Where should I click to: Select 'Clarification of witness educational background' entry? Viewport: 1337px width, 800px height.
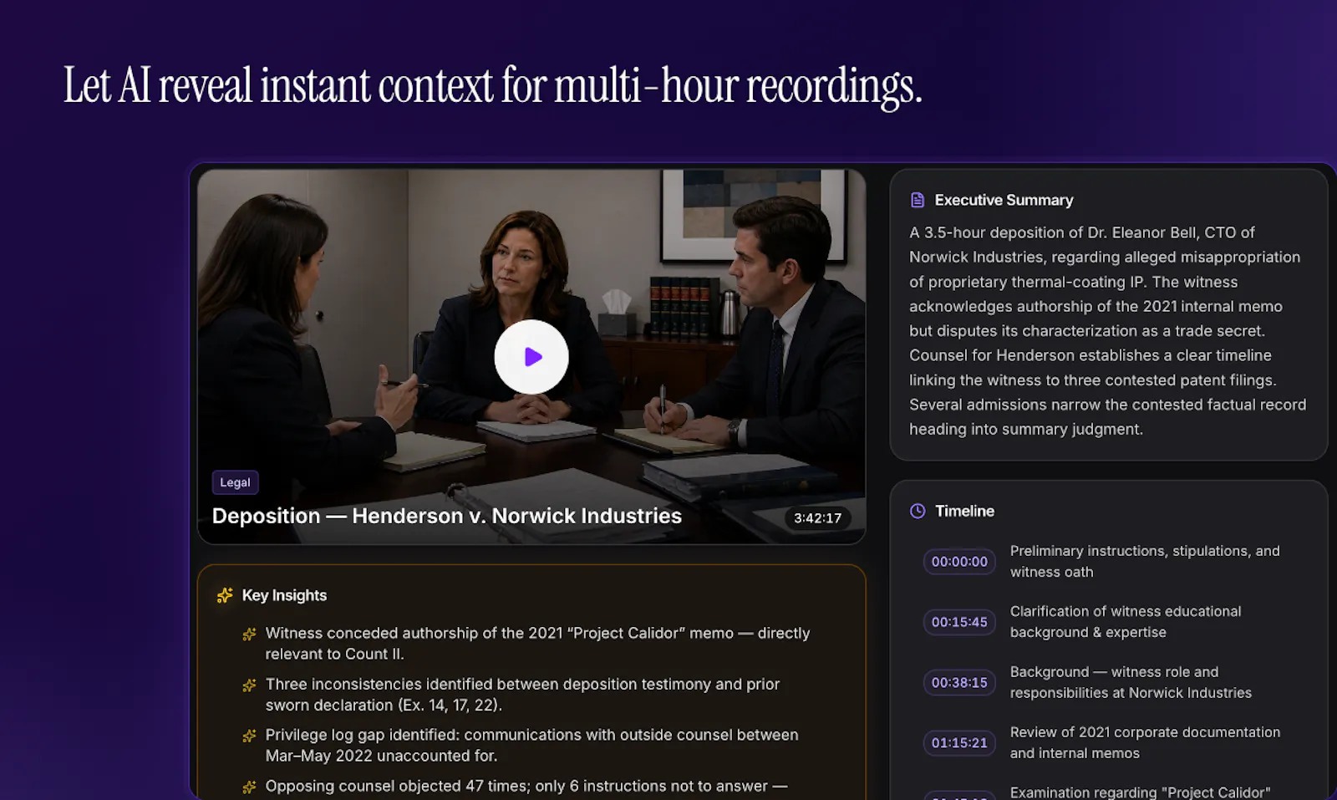click(x=1126, y=622)
